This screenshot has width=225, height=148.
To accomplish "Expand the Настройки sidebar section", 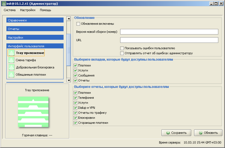I will pos(35,37).
